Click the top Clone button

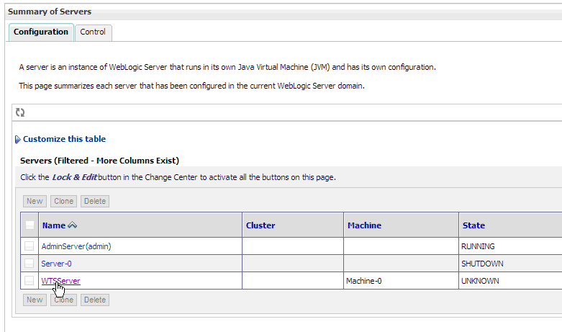tap(63, 201)
